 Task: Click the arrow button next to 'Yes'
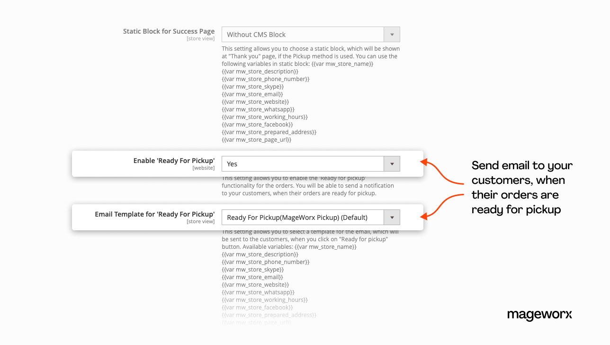click(x=392, y=164)
